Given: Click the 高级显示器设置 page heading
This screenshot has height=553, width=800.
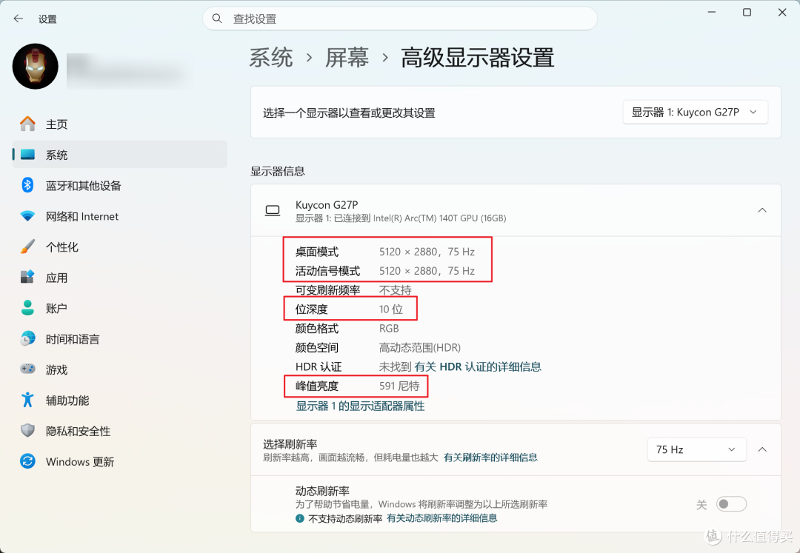Looking at the screenshot, I should 478,57.
